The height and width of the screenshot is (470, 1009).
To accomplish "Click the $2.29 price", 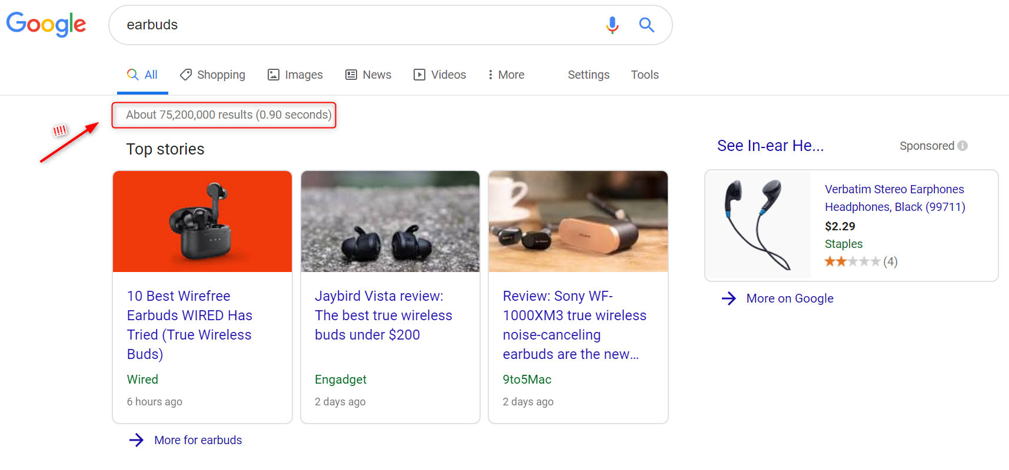I will pyautogui.click(x=840, y=226).
